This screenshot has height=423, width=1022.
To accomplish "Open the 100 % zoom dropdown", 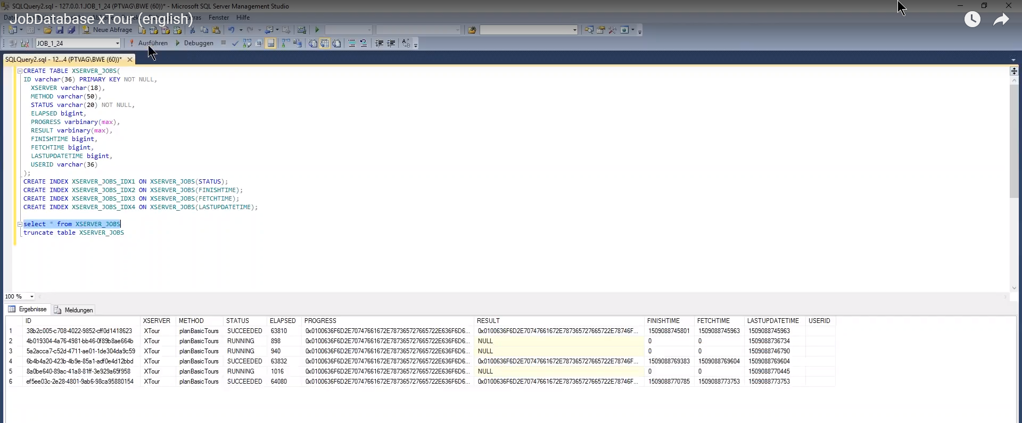I will [x=32, y=296].
